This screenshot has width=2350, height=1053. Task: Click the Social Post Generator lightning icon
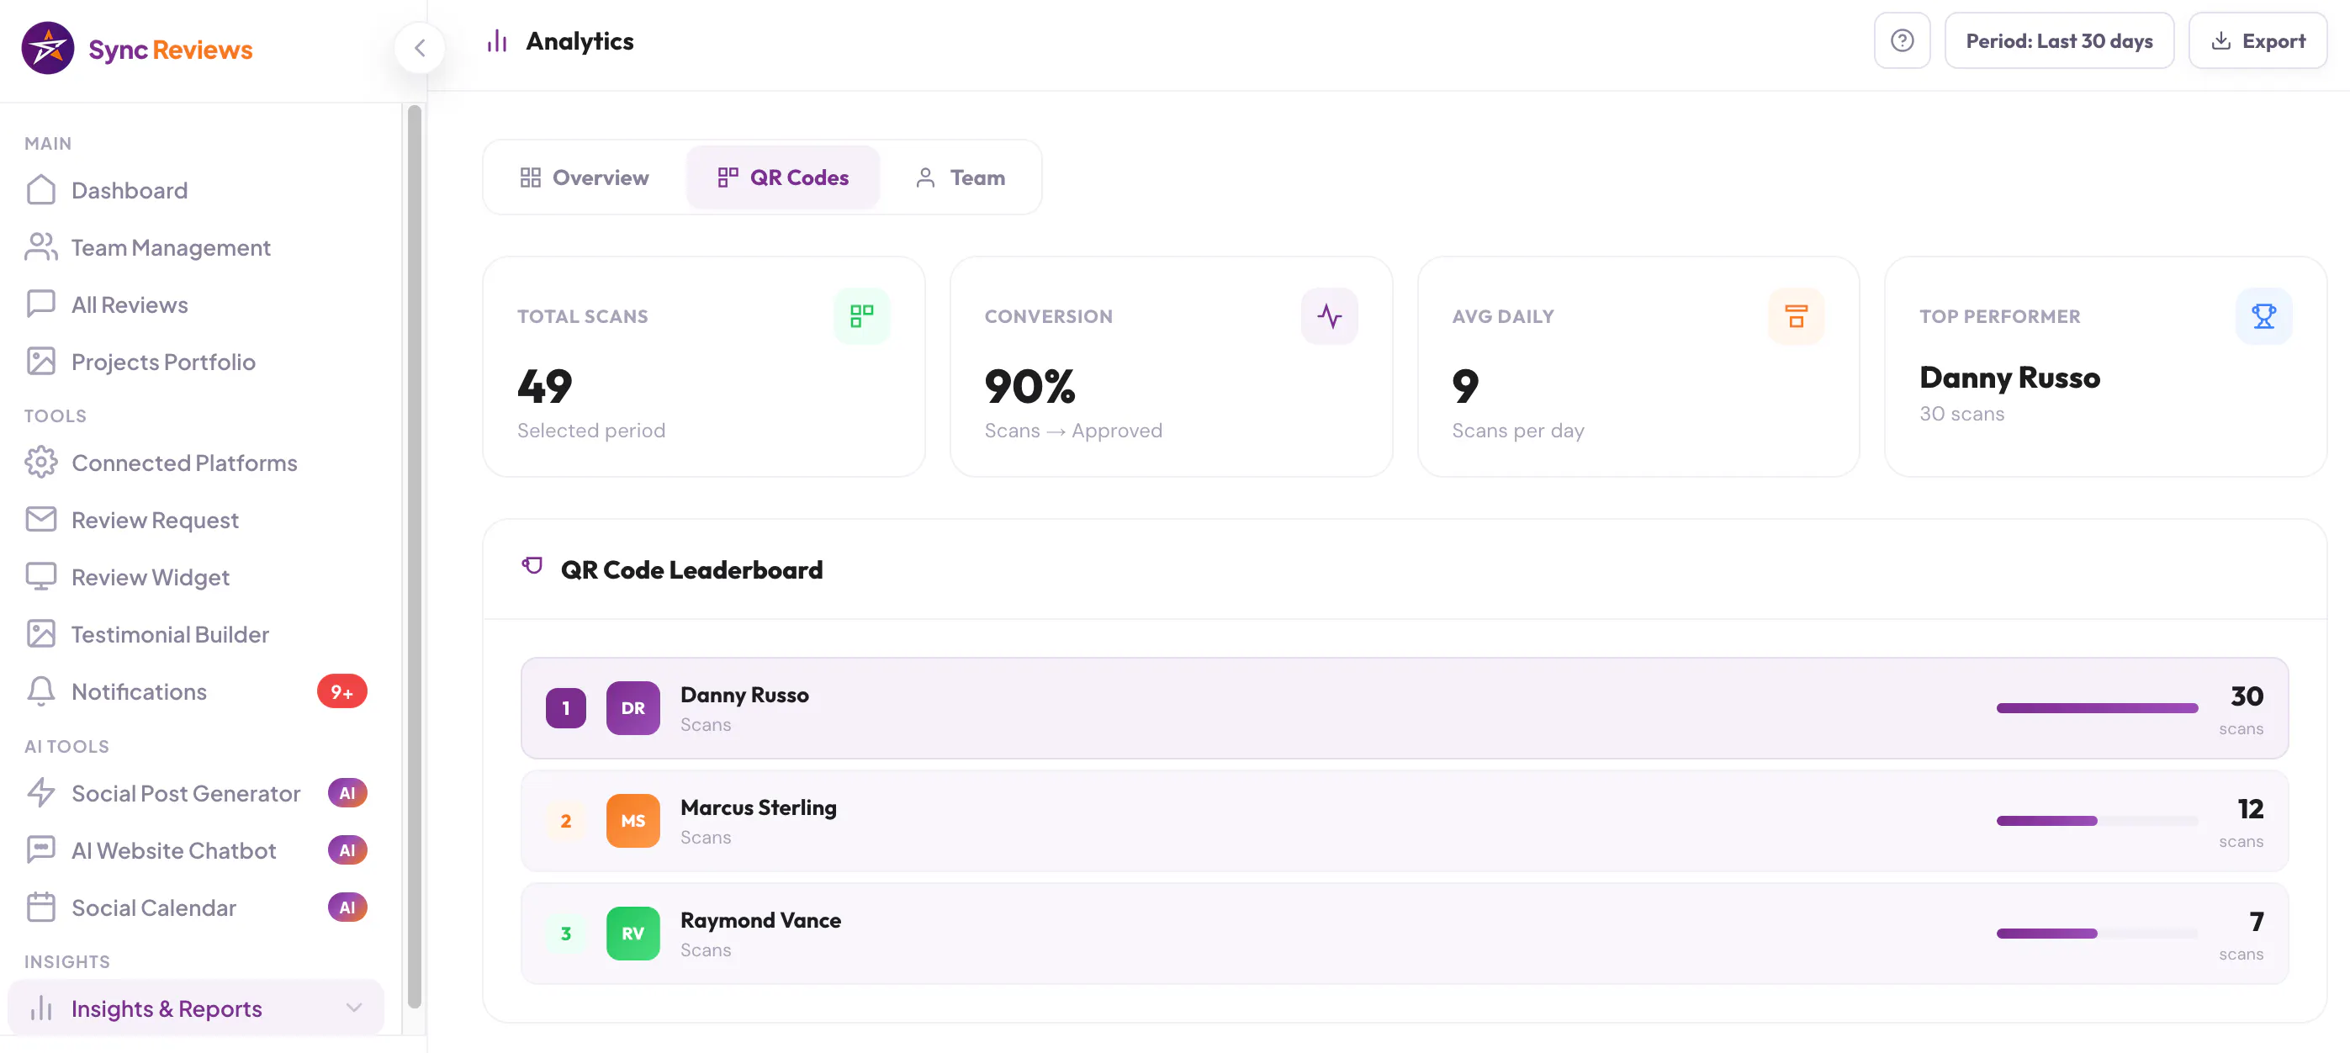pos(41,793)
